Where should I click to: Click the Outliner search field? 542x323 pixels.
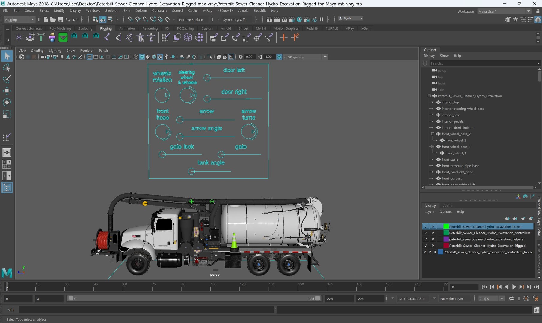pos(483,63)
